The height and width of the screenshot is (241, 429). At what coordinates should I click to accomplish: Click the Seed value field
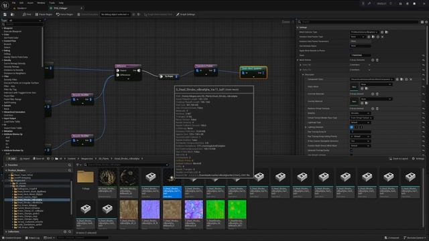[361, 55]
